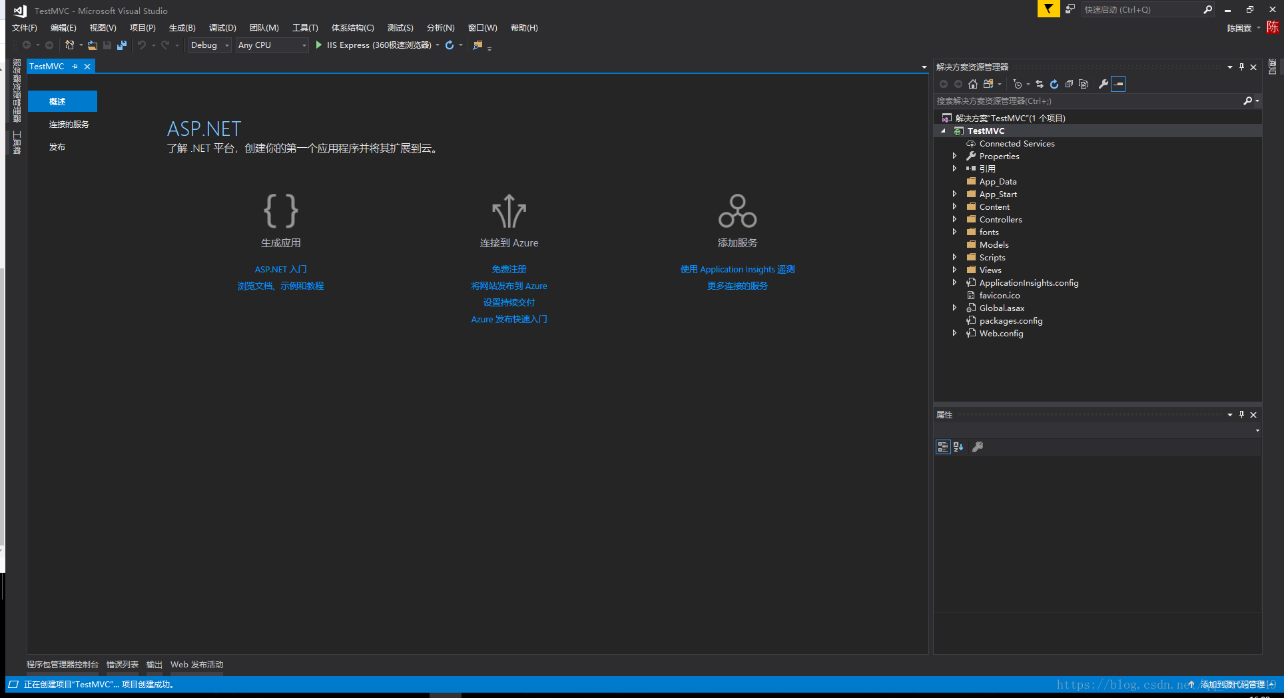1284x698 pixels.
Task: Toggle Categorized view in Properties panel
Action: click(943, 447)
